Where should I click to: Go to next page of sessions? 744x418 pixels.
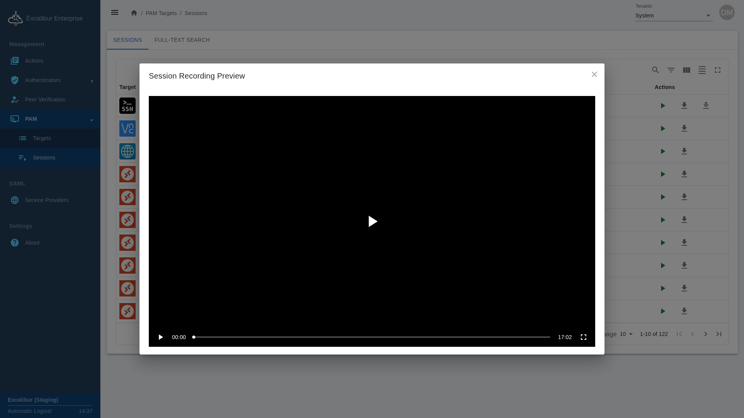click(x=705, y=334)
